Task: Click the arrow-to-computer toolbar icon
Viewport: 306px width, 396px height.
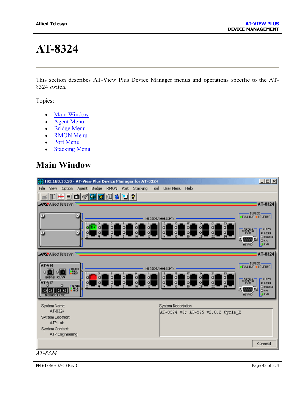Action: tap(125, 197)
